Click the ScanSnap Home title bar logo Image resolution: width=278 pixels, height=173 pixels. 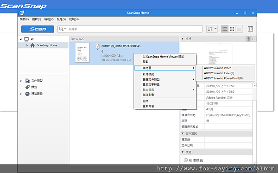tap(22, 13)
